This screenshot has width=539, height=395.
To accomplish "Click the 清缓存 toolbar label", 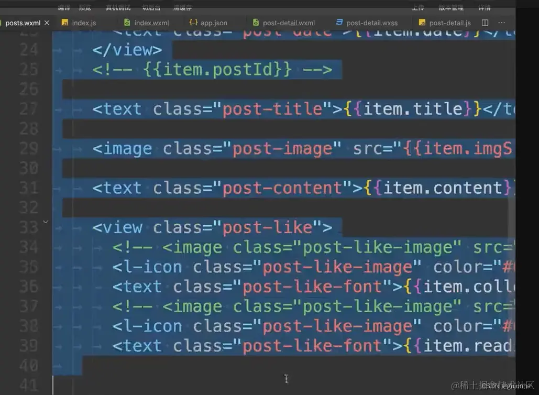I will click(182, 7).
